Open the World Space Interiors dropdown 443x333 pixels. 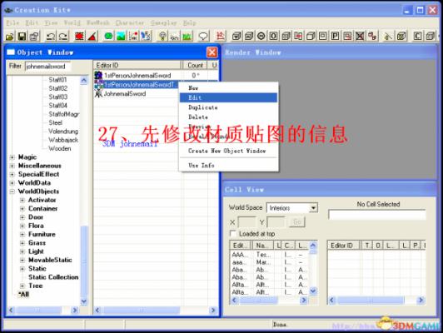click(x=313, y=208)
